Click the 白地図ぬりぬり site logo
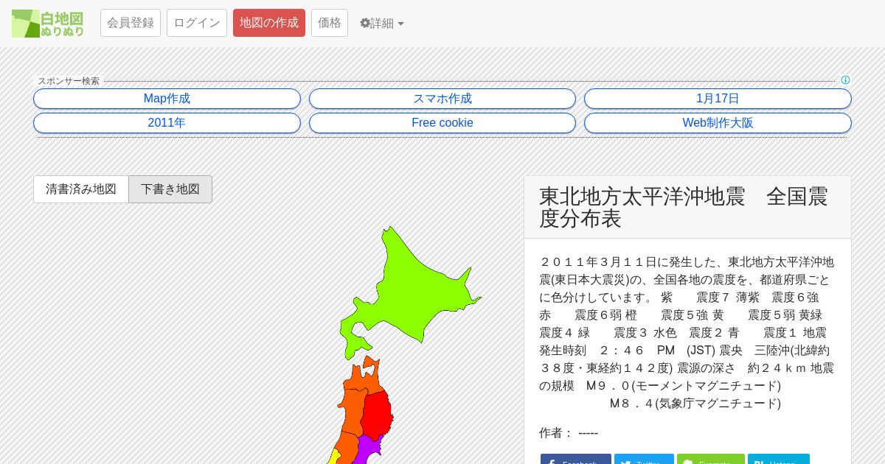 coord(47,24)
